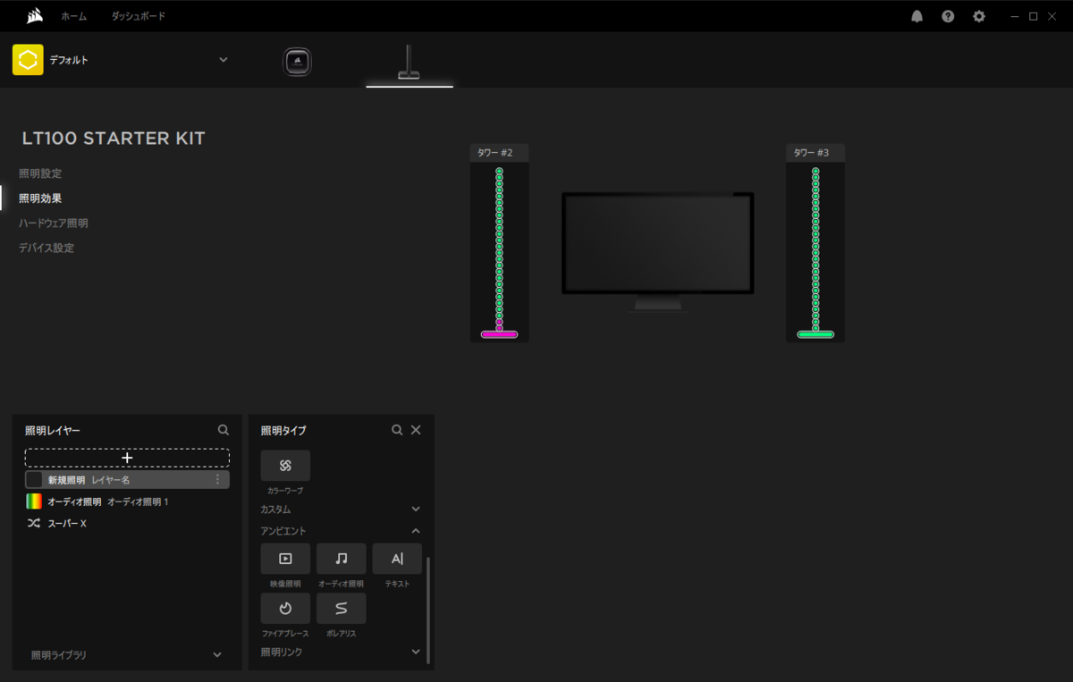Expand the 照明リンク section
The height and width of the screenshot is (682, 1073).
[415, 652]
